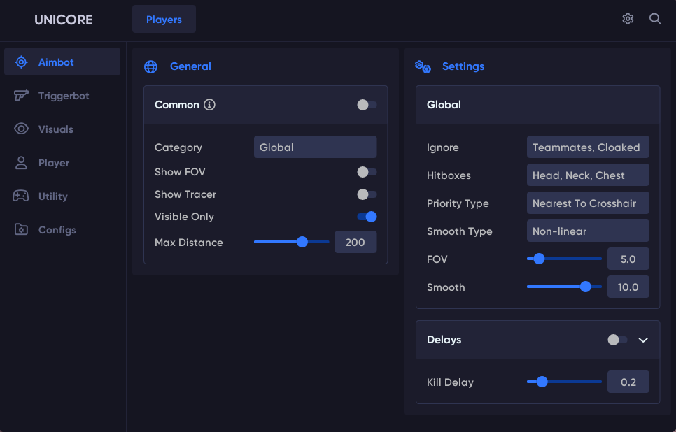Click the Aimbot crosshair icon in sidebar
This screenshot has width=676, height=432.
point(21,62)
